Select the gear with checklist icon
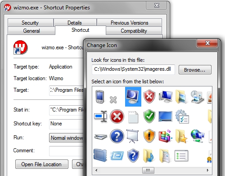This screenshot has width=225, height=176. click(182, 116)
